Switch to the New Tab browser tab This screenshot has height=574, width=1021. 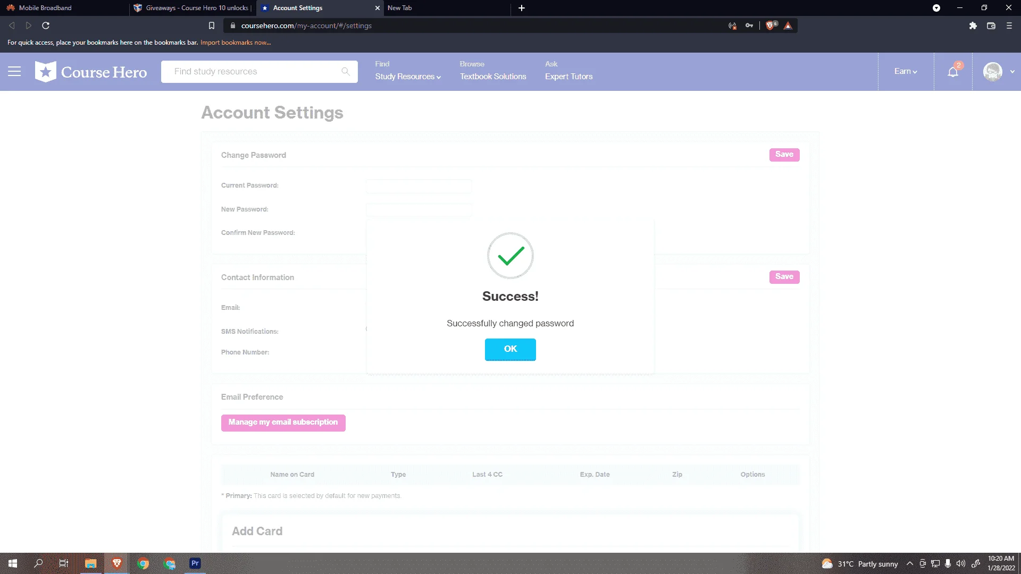tap(447, 8)
